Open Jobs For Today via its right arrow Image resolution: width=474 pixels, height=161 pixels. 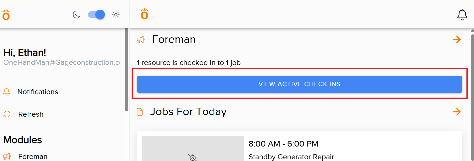pyautogui.click(x=457, y=112)
